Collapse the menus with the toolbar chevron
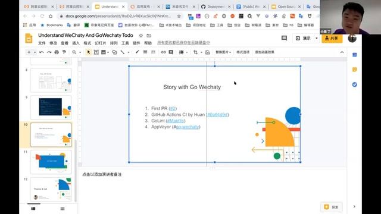Screen dimensions: 381x214 pos(342,52)
